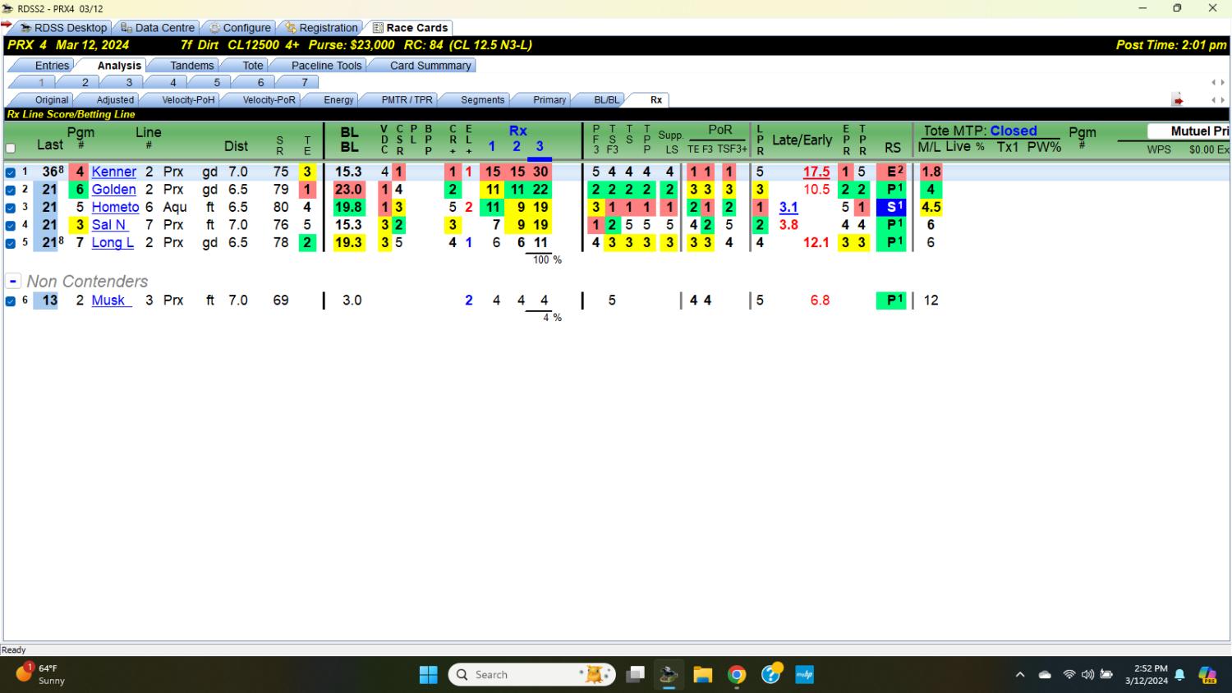The image size is (1232, 693).
Task: Click Kenner's red 4 program number cell
Action: coord(80,172)
